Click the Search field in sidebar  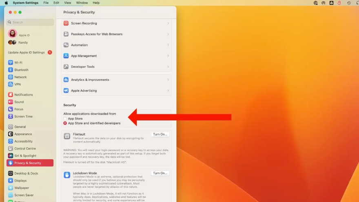[x=31, y=22]
